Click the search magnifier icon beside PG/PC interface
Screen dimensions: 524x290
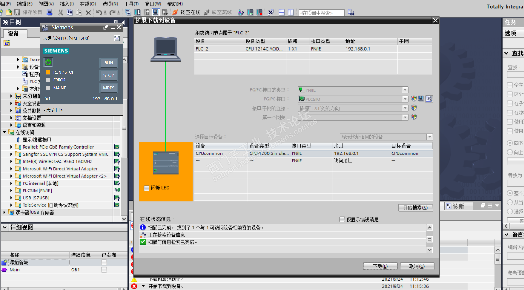click(429, 99)
